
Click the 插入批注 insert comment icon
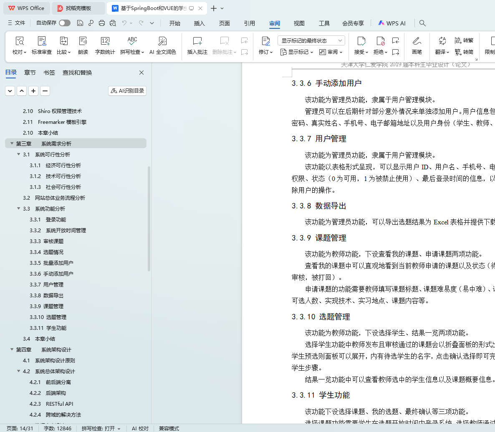[197, 41]
